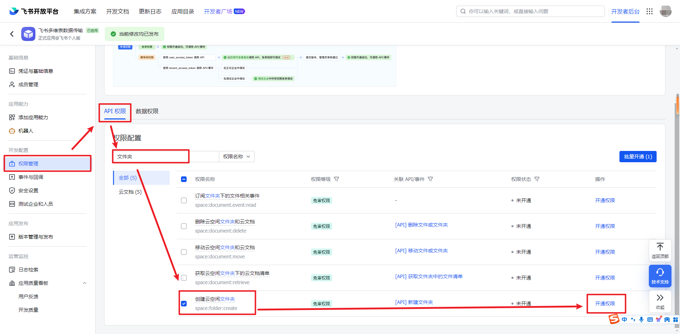Switch to the API 权限 tab
Image resolution: width=680 pixels, height=334 pixels.
point(115,111)
